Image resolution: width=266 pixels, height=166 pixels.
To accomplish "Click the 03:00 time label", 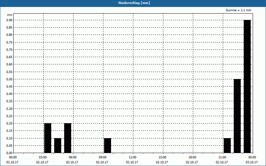I will tap(43, 157).
